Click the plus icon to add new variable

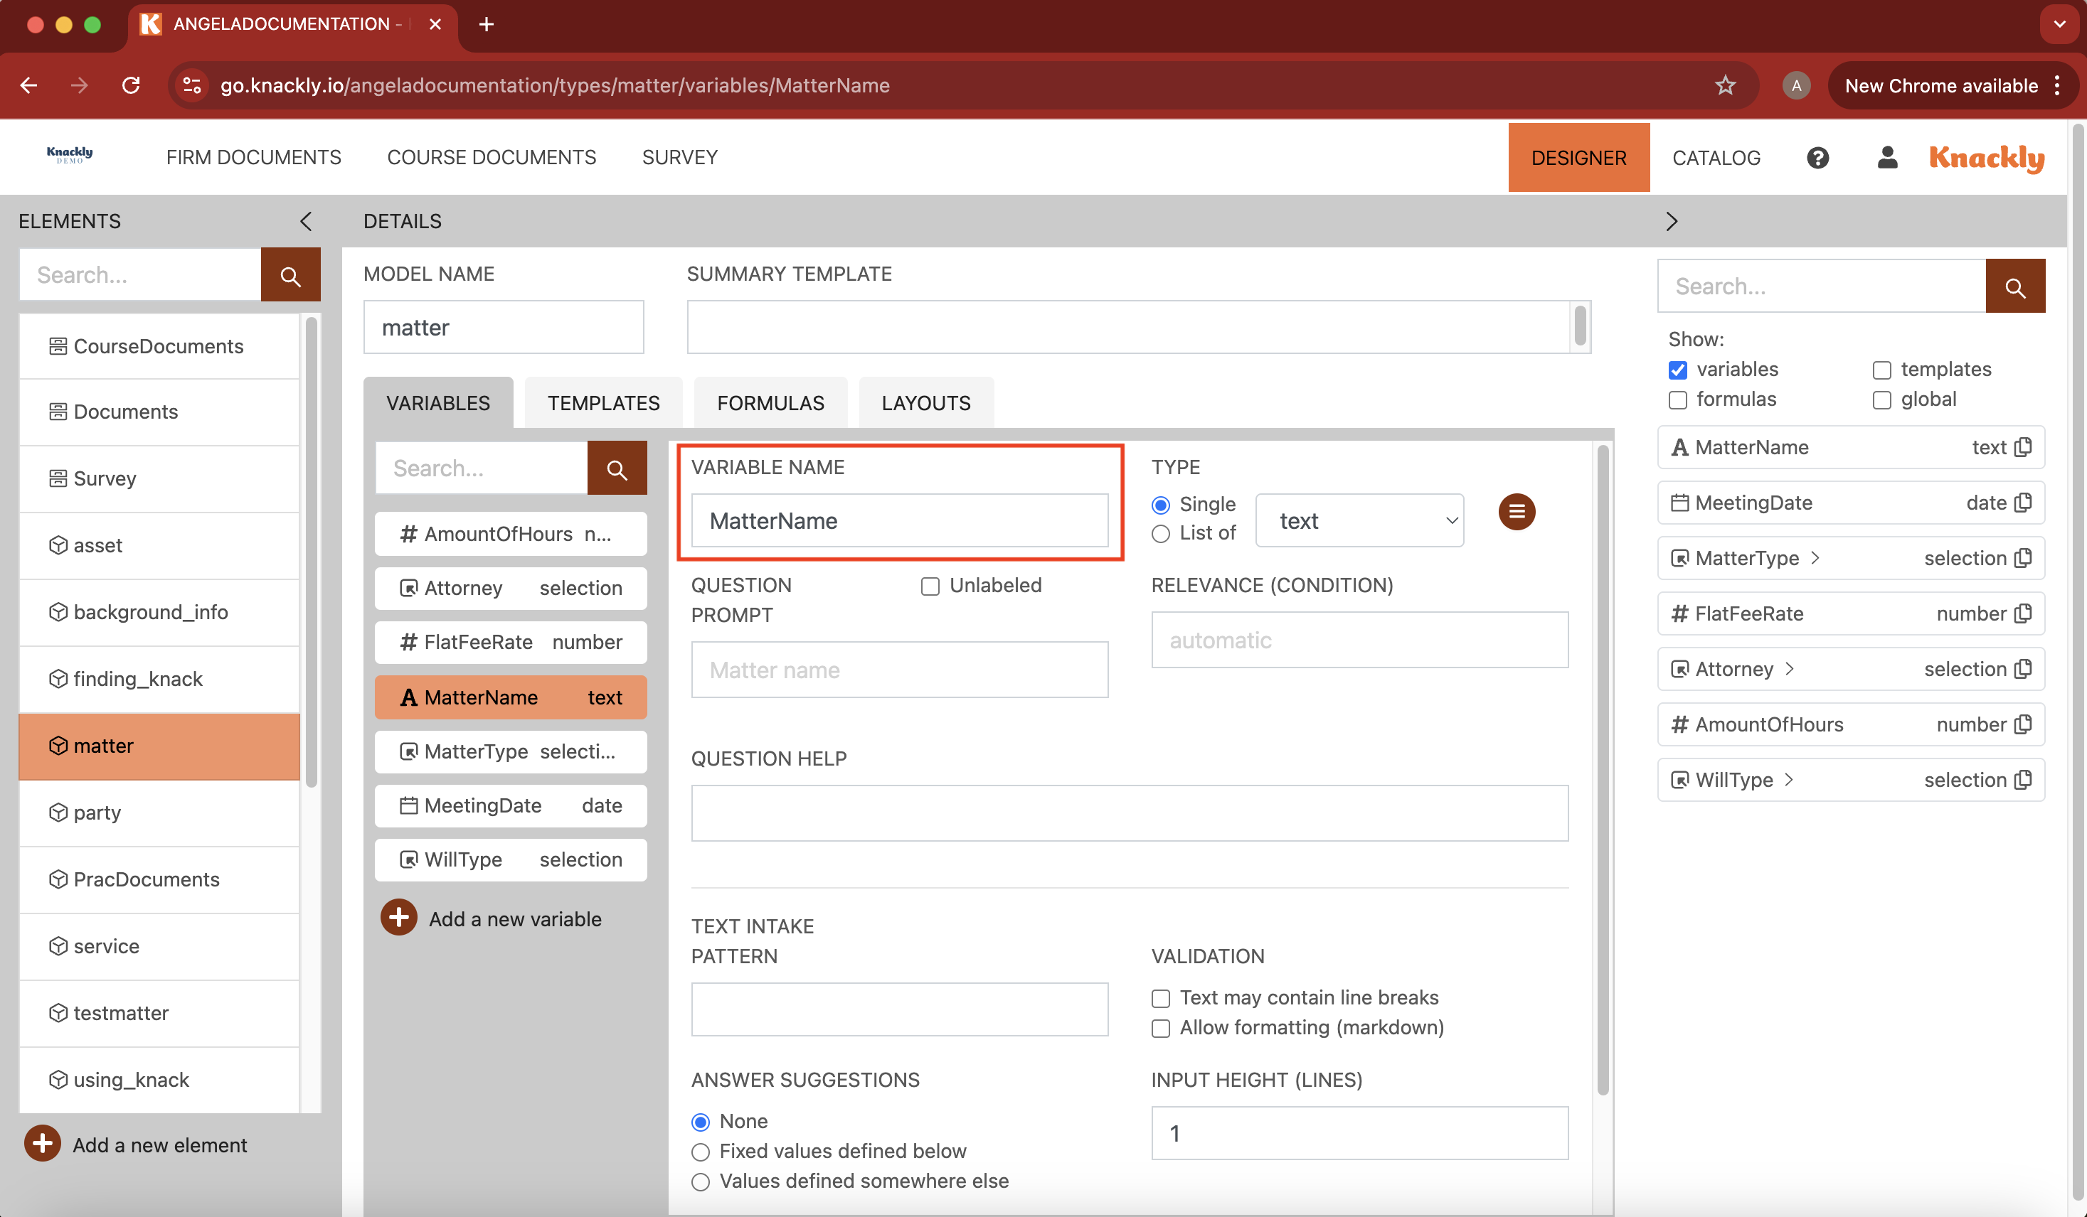[398, 918]
